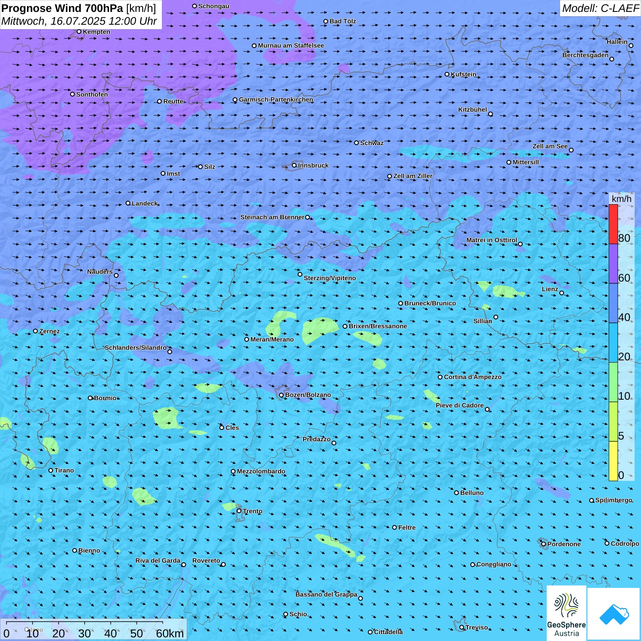
Task: Click the Matrei in Osttirol label
Action: (491, 240)
